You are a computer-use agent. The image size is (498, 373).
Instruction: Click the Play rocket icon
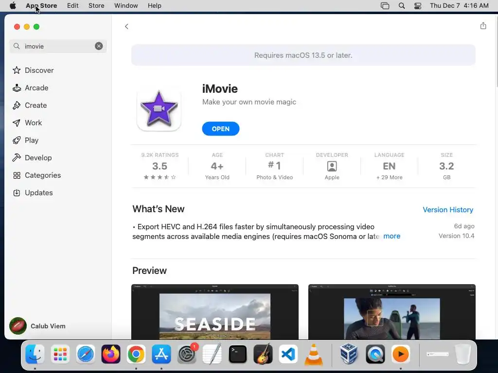(x=17, y=140)
